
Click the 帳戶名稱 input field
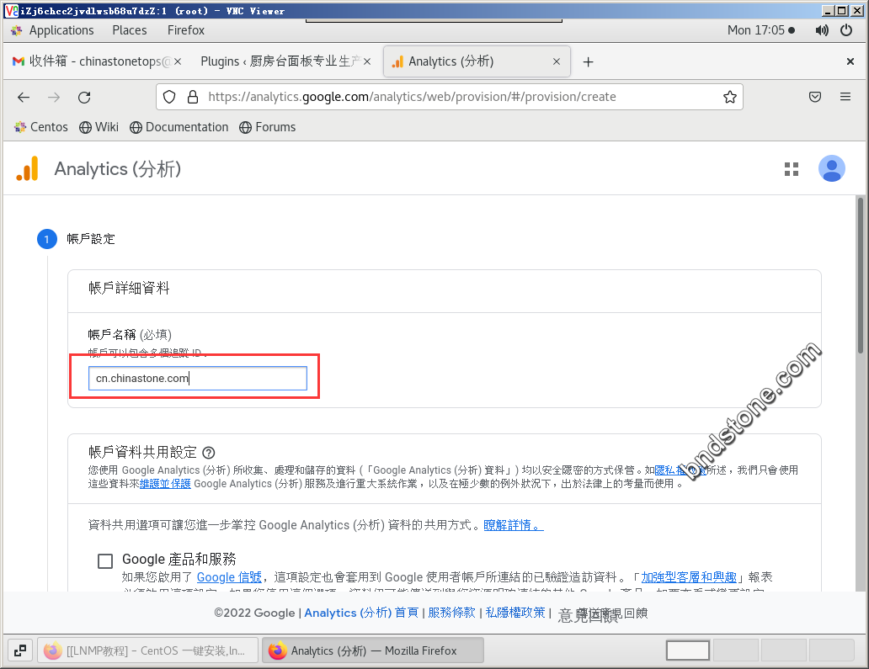click(197, 378)
